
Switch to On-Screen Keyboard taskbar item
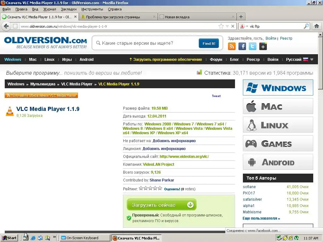[x=85, y=238]
